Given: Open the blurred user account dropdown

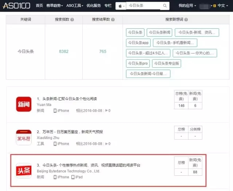Looking at the screenshot, I should coord(205,6).
